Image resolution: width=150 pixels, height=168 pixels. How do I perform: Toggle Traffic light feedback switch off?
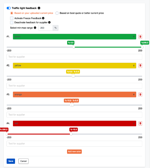9,8
